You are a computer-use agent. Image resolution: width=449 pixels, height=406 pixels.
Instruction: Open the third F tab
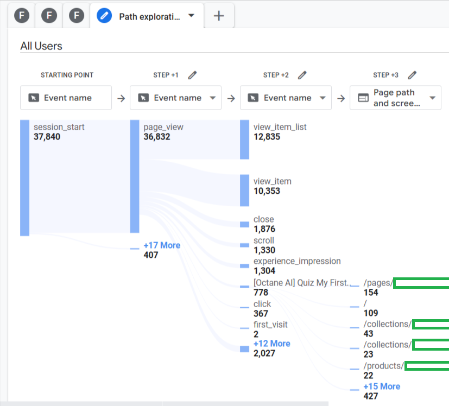click(x=77, y=15)
